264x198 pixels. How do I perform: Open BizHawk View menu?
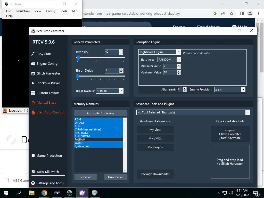click(38, 11)
